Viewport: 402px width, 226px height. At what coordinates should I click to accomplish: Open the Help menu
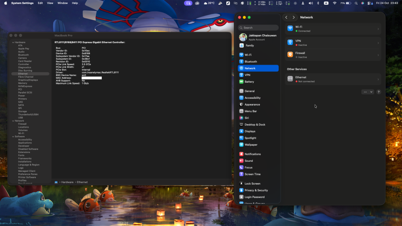(75, 3)
